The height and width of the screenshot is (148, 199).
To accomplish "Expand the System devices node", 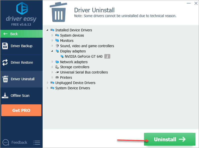I will point(52,35).
